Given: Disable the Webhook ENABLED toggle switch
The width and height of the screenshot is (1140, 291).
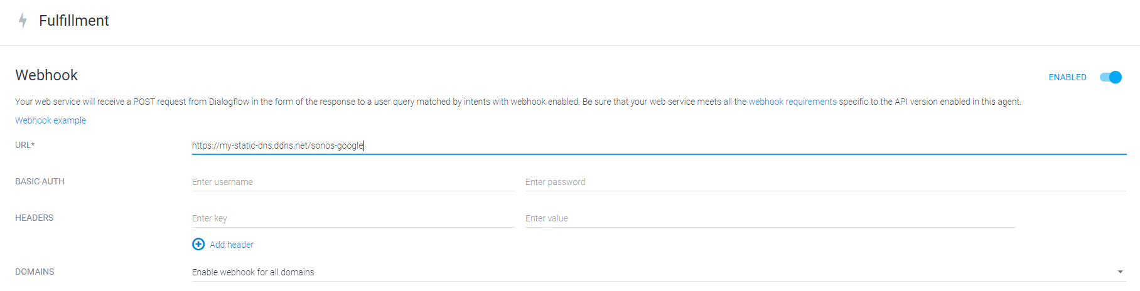Looking at the screenshot, I should click(x=1110, y=77).
